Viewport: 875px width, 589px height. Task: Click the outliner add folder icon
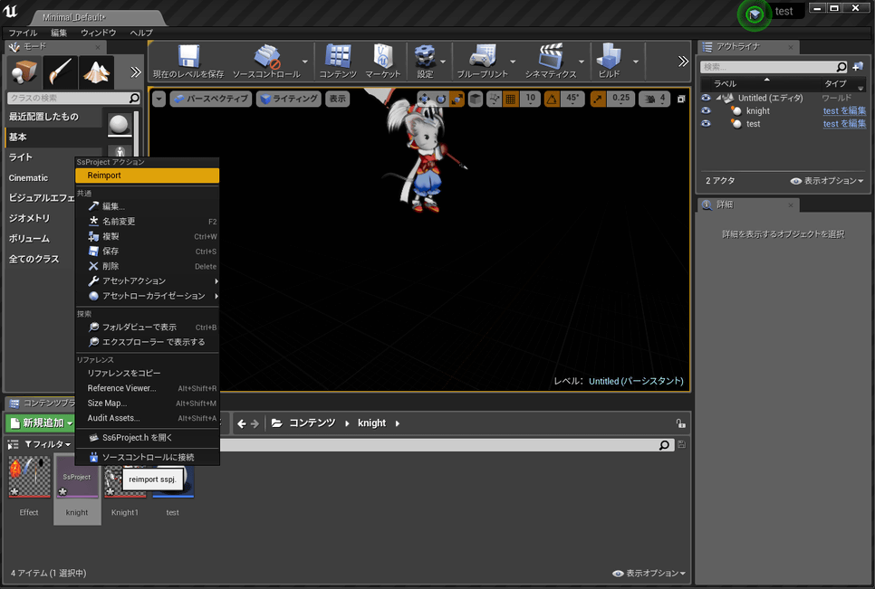(x=859, y=67)
